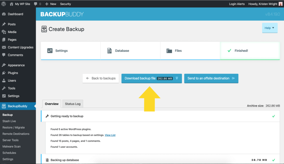The height and width of the screenshot is (164, 284).
Task: Click the BackupBuddy header logo
Action: click(x=62, y=14)
